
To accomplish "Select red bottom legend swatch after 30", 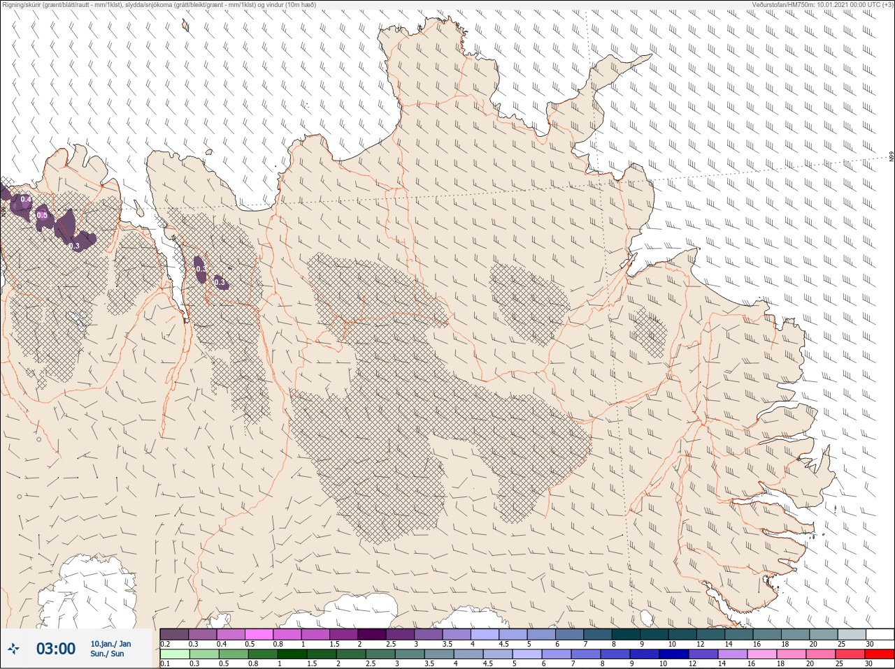I will (x=880, y=654).
